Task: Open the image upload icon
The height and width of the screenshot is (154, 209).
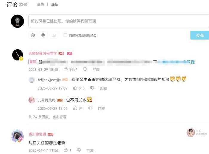Action: point(53,35)
